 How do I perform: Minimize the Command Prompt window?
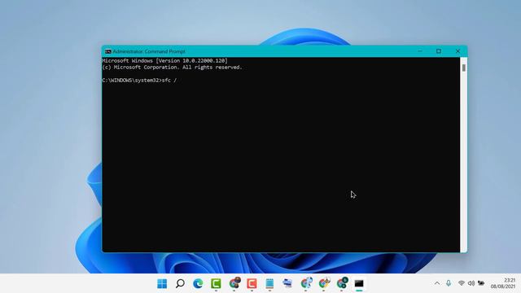[x=420, y=51]
